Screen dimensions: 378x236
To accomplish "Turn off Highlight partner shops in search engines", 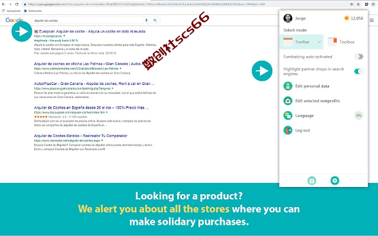I will pos(359,71).
